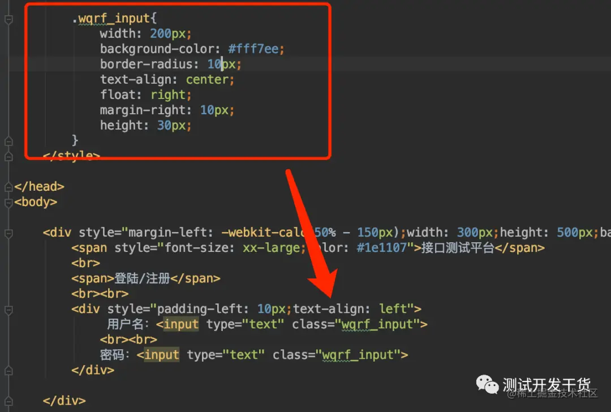The width and height of the screenshot is (611, 412).
Task: Click the float right value
Action: tap(168, 95)
